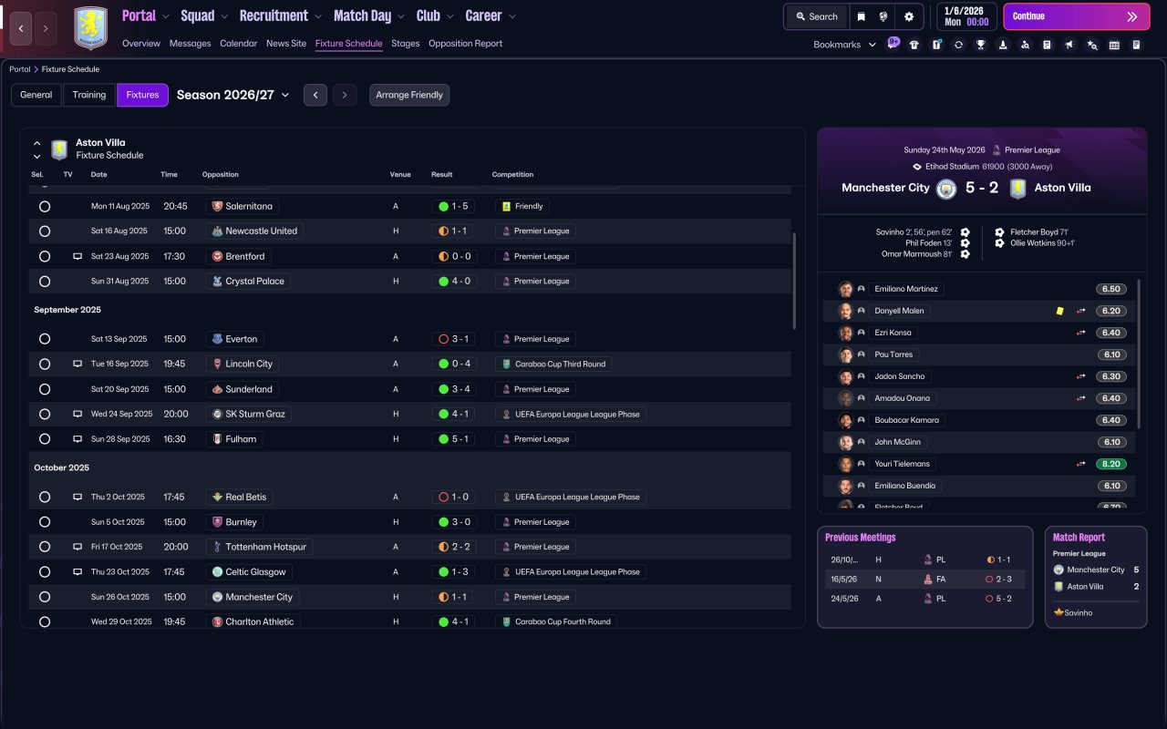Click the back navigation arrow
This screenshot has height=729, width=1167.
click(21, 28)
